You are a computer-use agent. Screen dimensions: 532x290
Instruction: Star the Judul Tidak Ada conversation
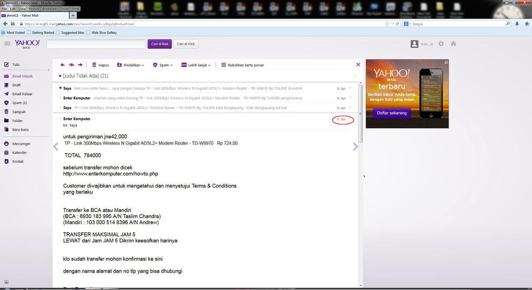click(355, 76)
